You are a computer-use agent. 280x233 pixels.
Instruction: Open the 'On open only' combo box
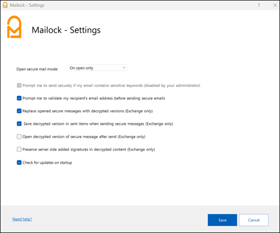[x=98, y=68]
